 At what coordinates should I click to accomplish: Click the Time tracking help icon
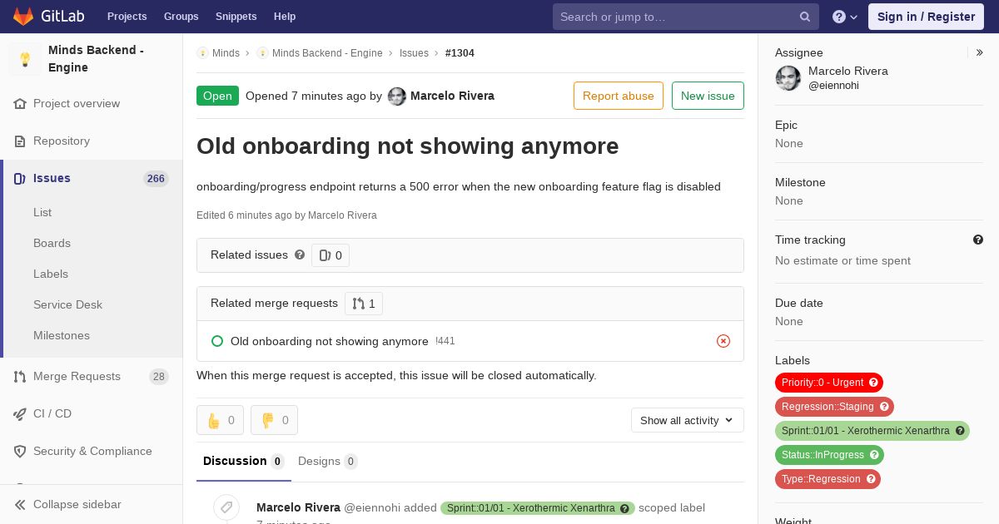pyautogui.click(x=978, y=240)
